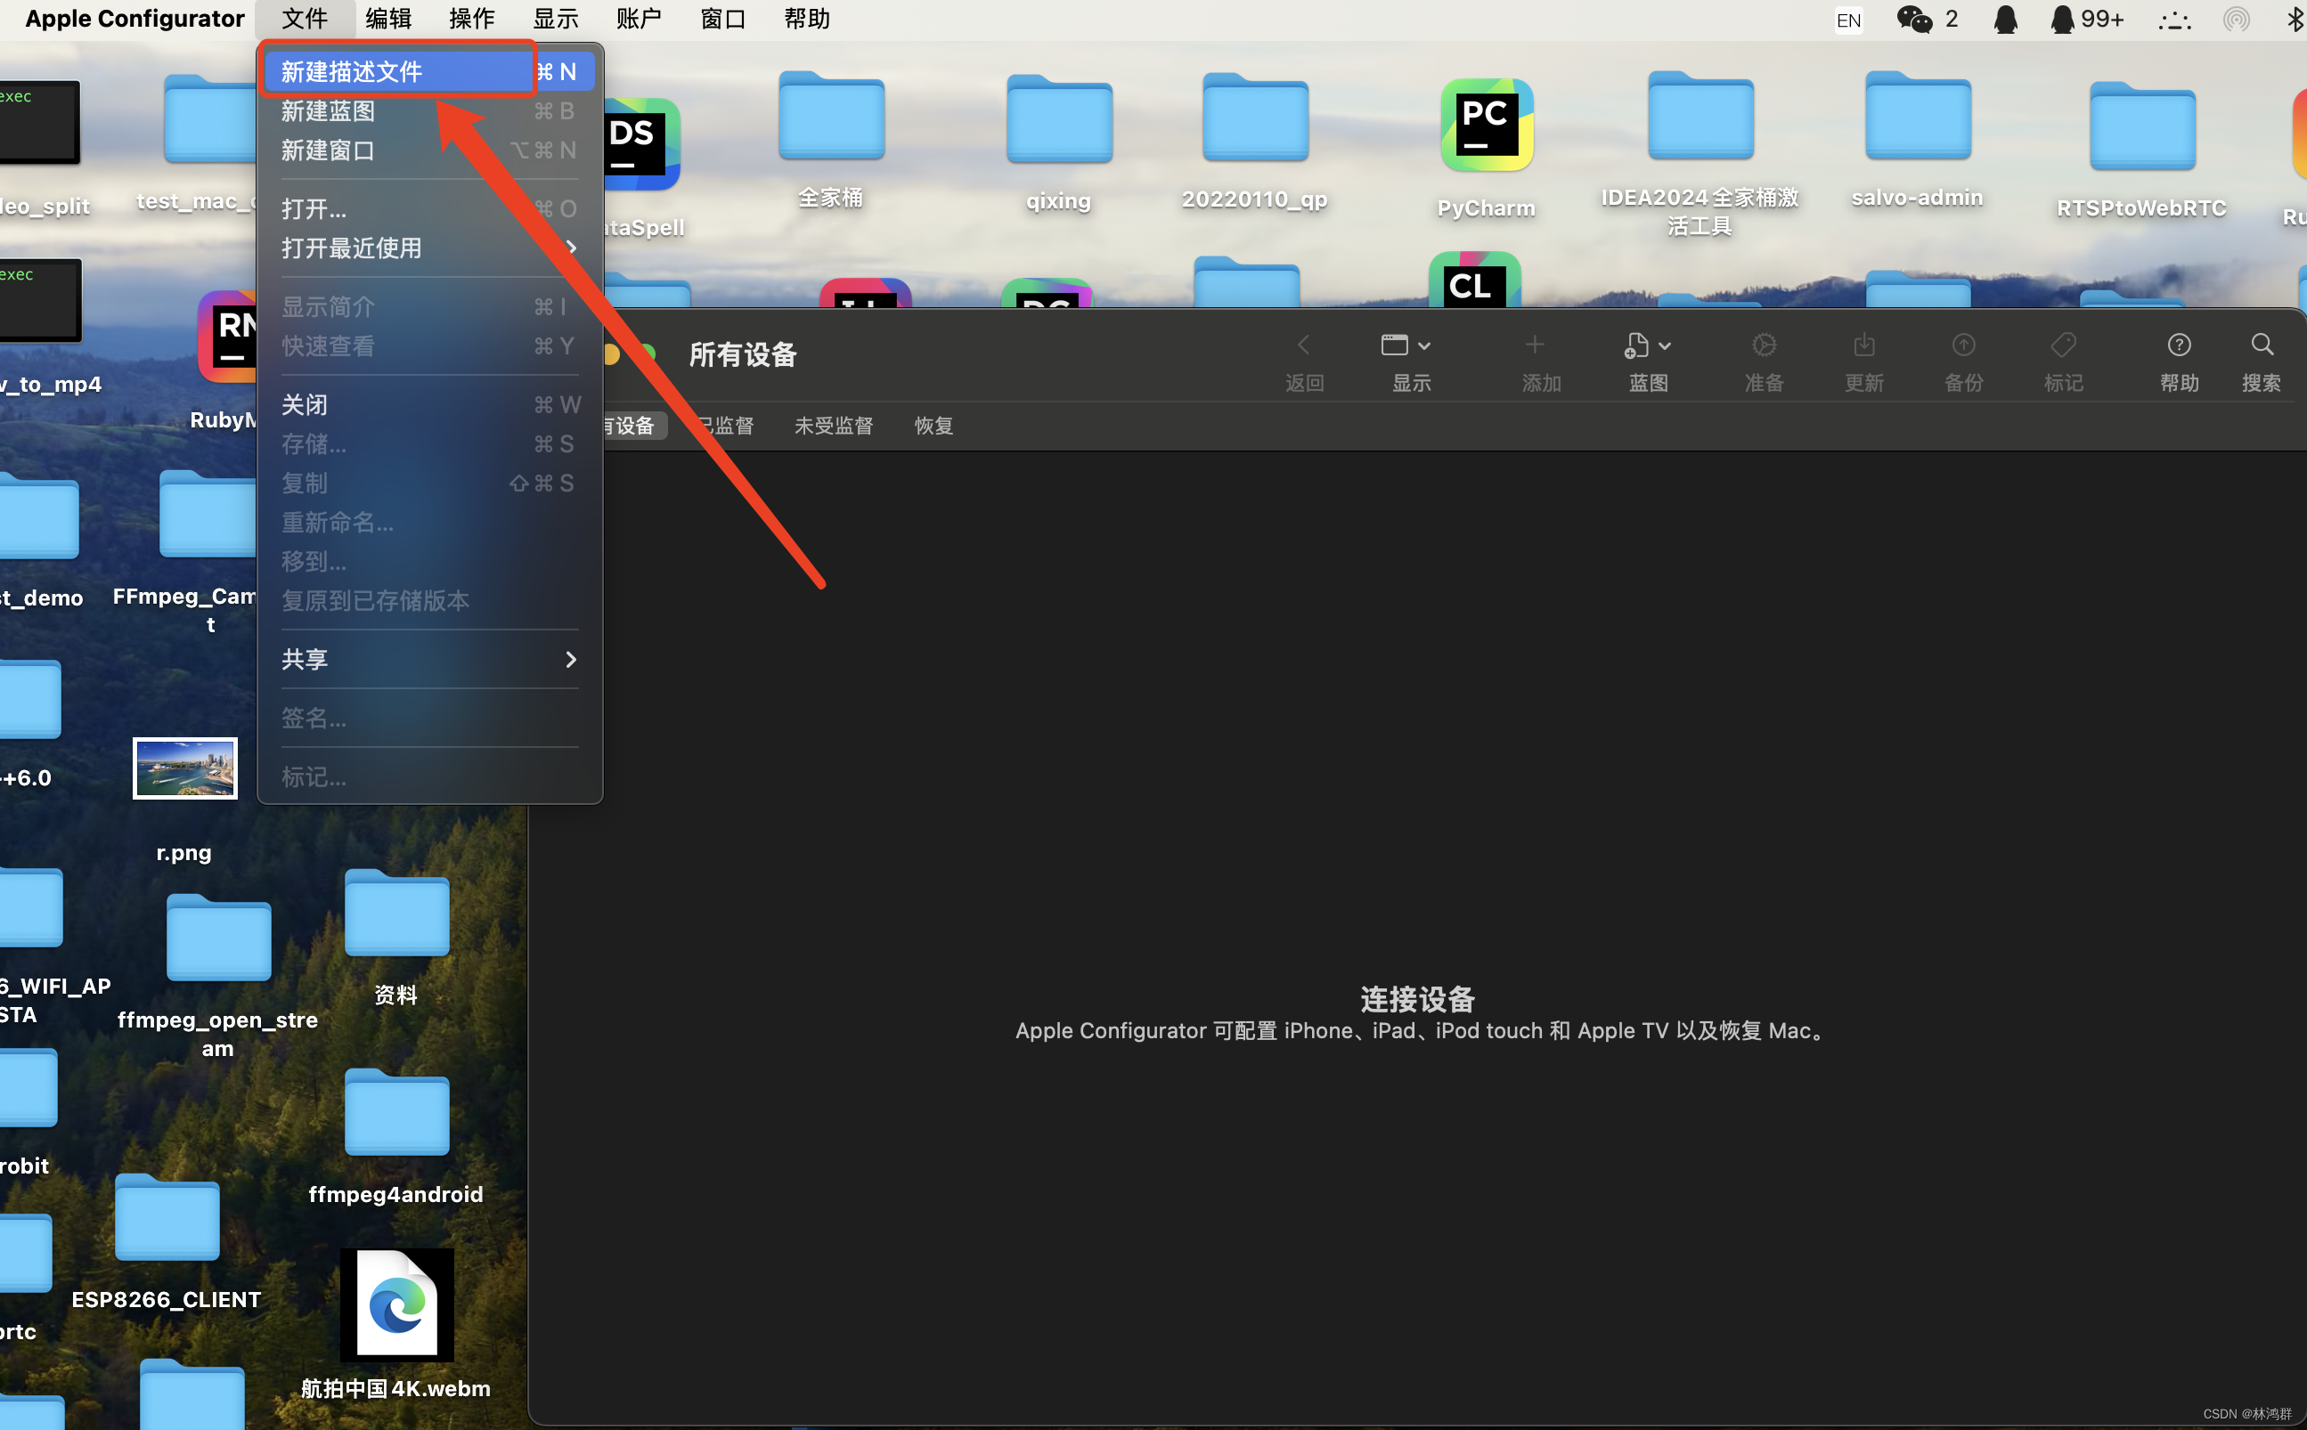Click the 文件 menu title
This screenshot has width=2307, height=1430.
[305, 19]
